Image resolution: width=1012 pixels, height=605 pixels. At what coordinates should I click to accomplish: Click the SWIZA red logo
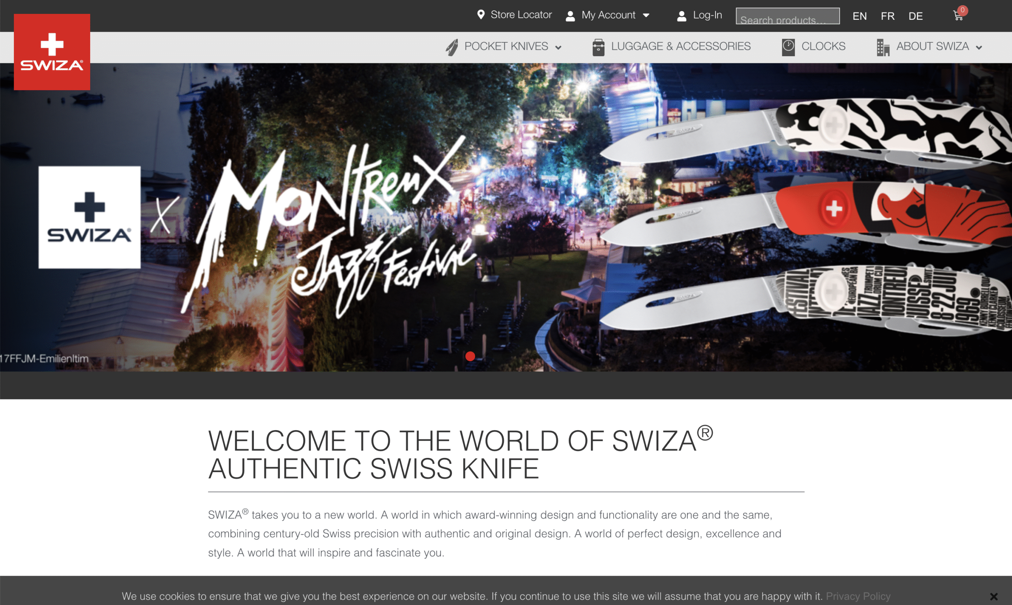pyautogui.click(x=52, y=52)
